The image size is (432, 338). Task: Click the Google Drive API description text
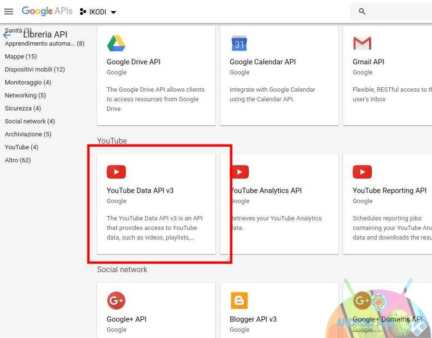(x=156, y=99)
